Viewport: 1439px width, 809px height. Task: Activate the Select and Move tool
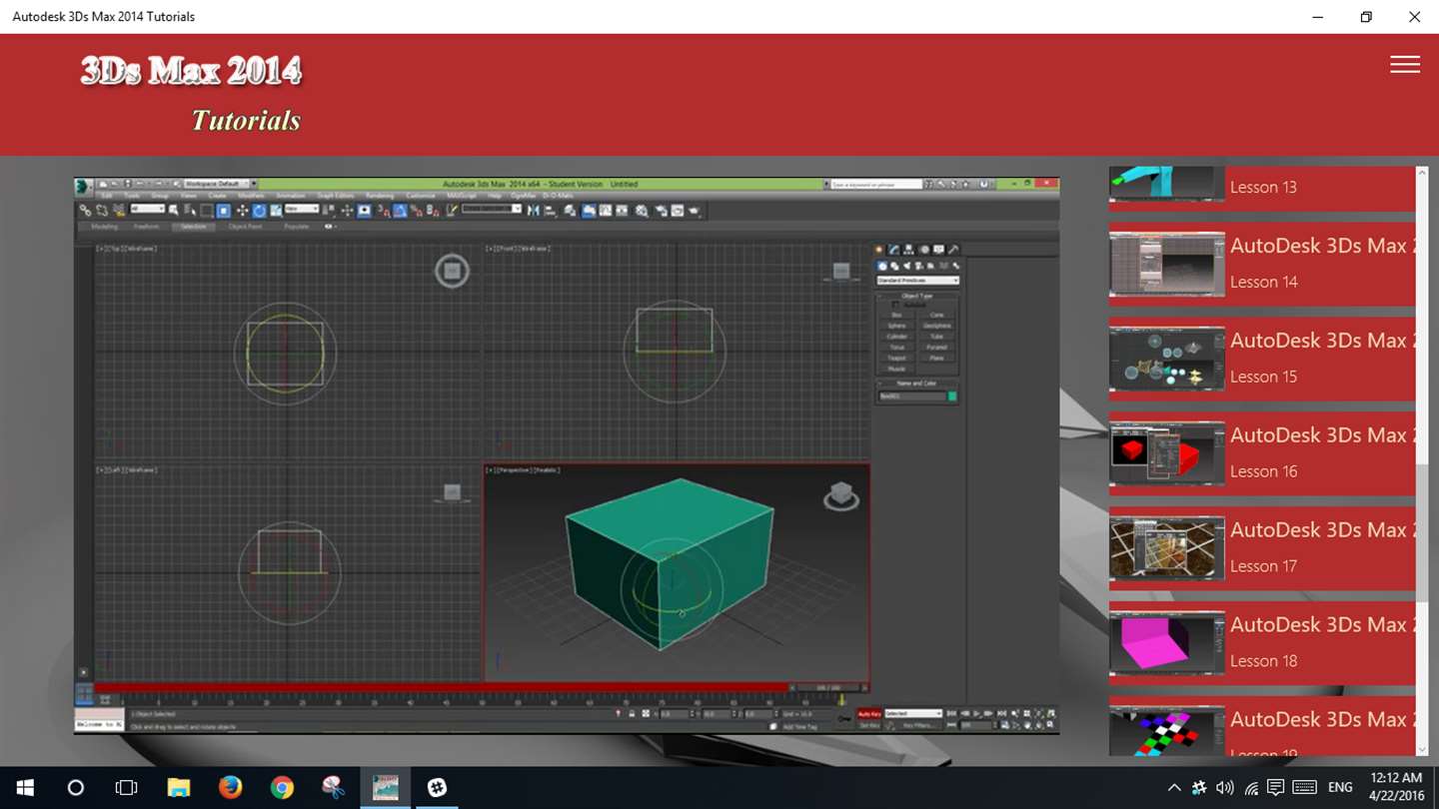pos(242,211)
